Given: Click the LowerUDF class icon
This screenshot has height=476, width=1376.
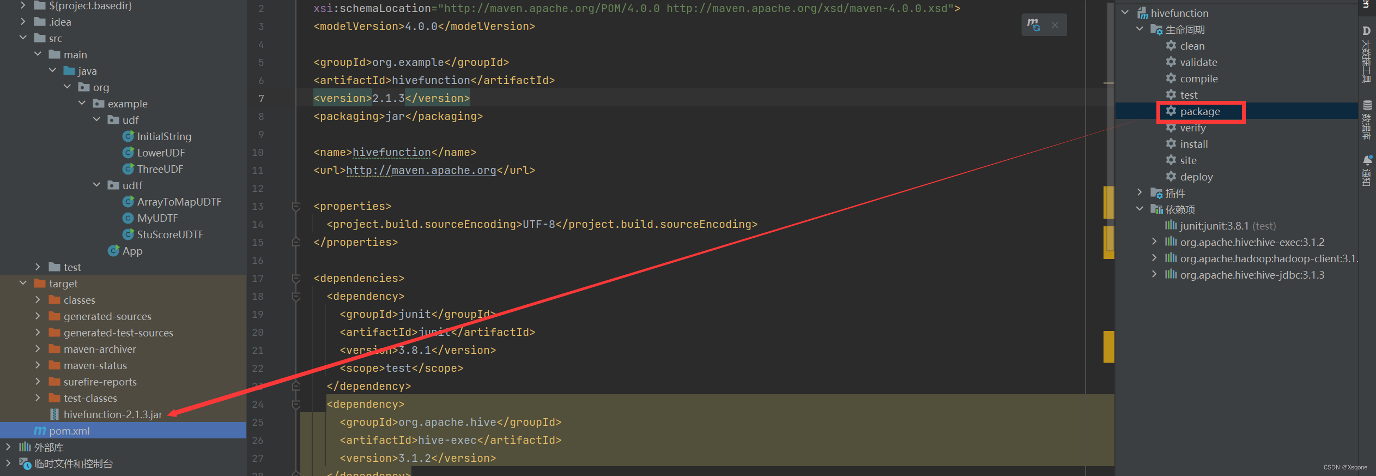Looking at the screenshot, I should point(128,153).
